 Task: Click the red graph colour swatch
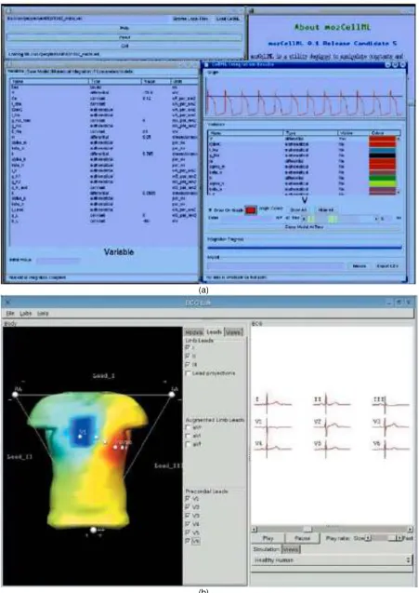point(251,210)
